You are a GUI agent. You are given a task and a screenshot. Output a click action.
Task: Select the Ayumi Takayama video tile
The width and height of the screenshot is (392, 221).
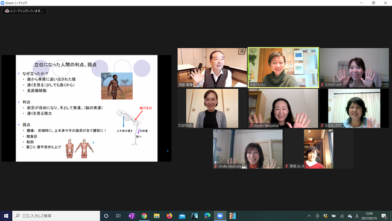coord(283,108)
